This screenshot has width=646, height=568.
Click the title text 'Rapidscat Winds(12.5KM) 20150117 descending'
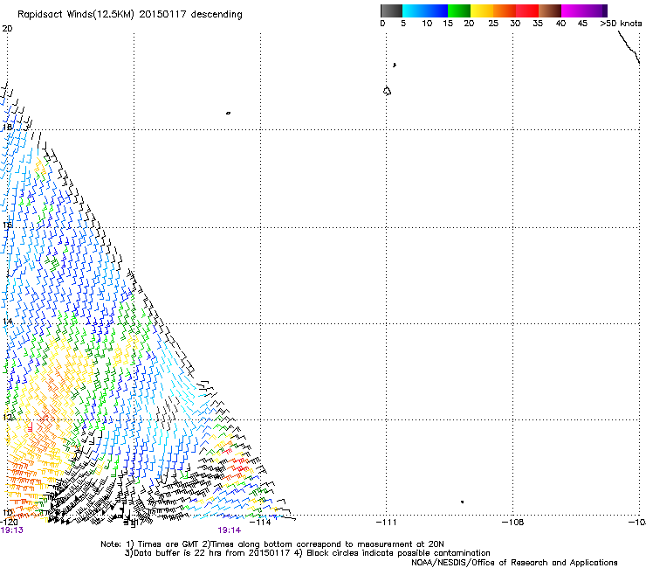(x=130, y=15)
